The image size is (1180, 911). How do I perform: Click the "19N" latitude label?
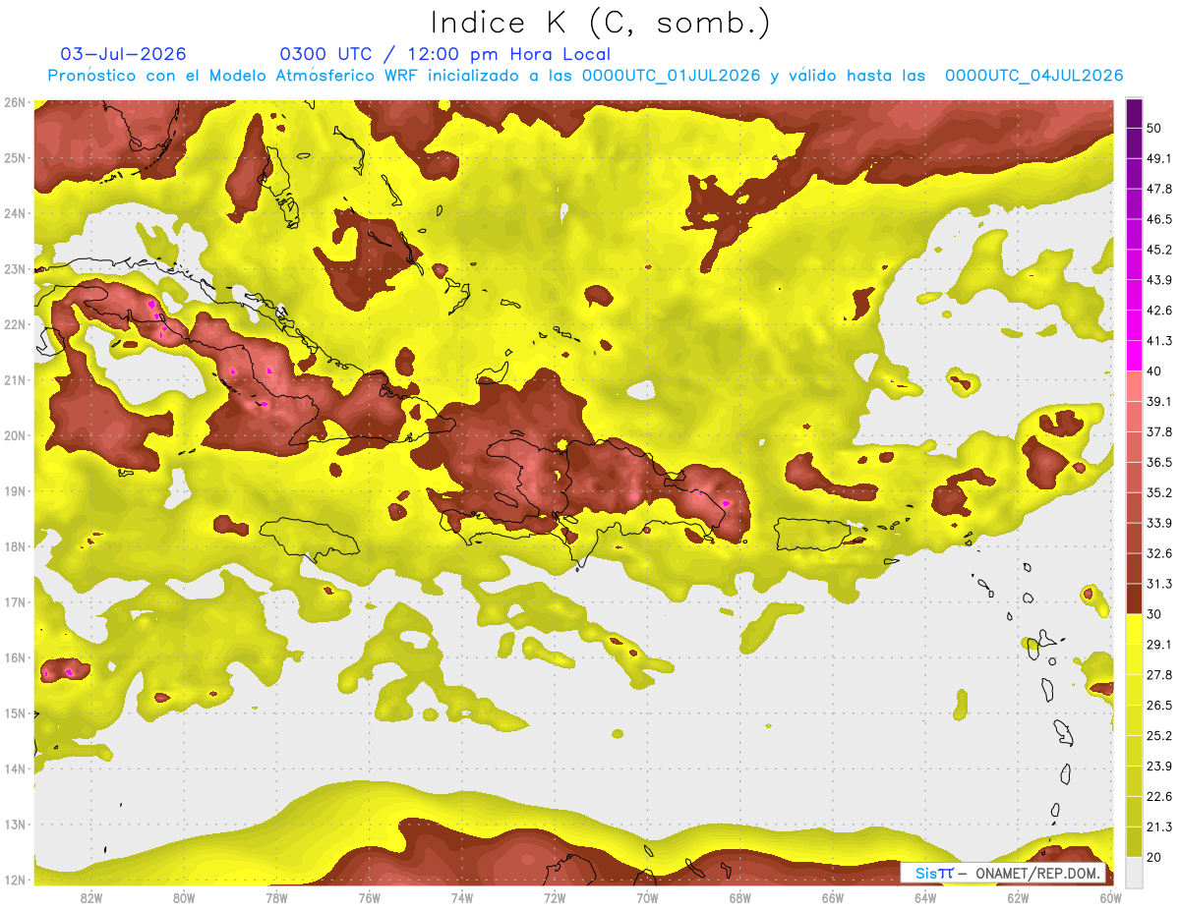tap(15, 490)
